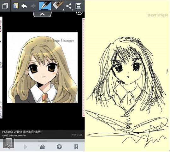This screenshot has height=152, width=170.
Task: Click the Hermione Granger caption text
Action: 59,41
